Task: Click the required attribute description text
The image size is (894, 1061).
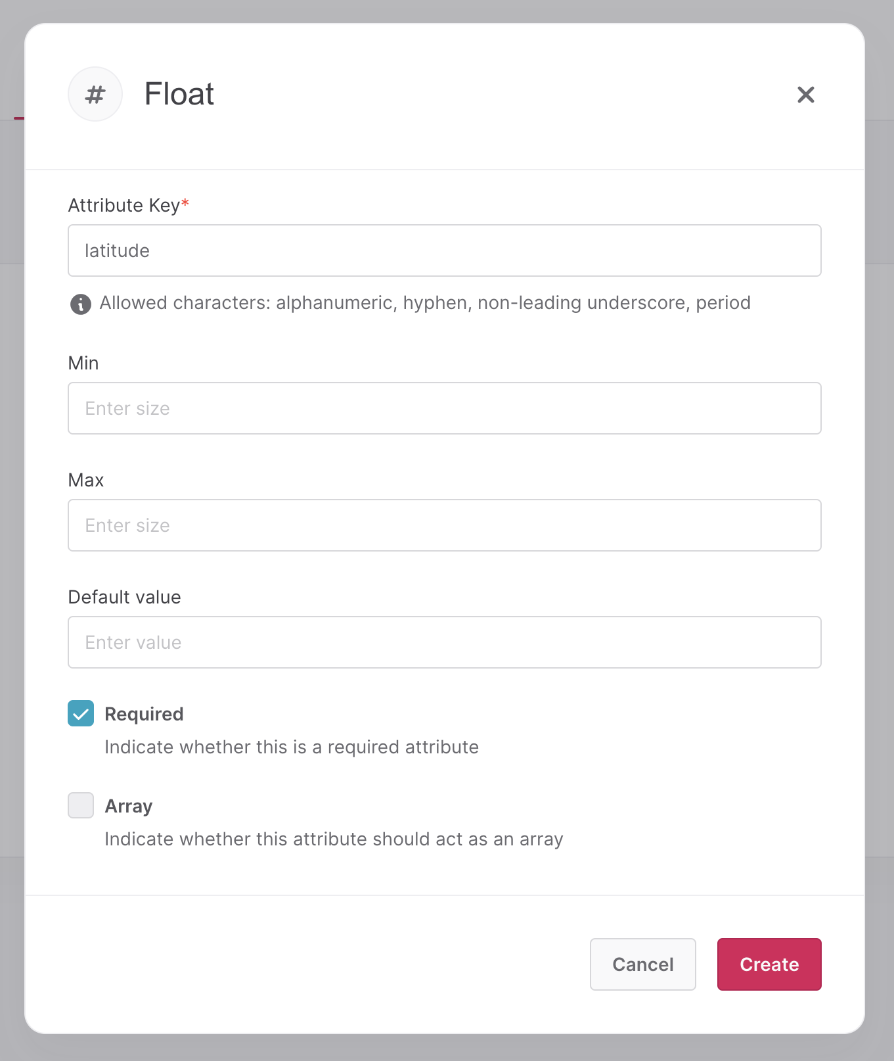Action: [x=291, y=747]
